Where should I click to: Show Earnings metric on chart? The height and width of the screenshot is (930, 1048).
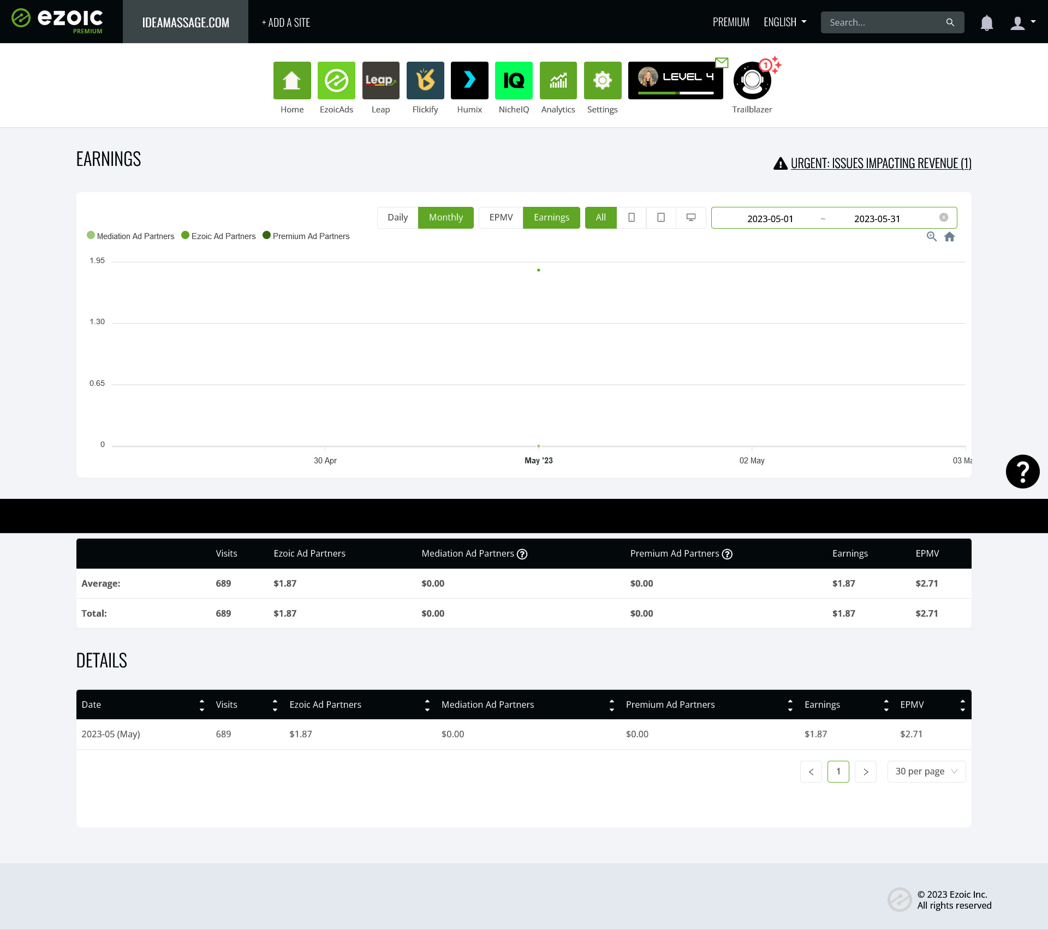pos(551,217)
